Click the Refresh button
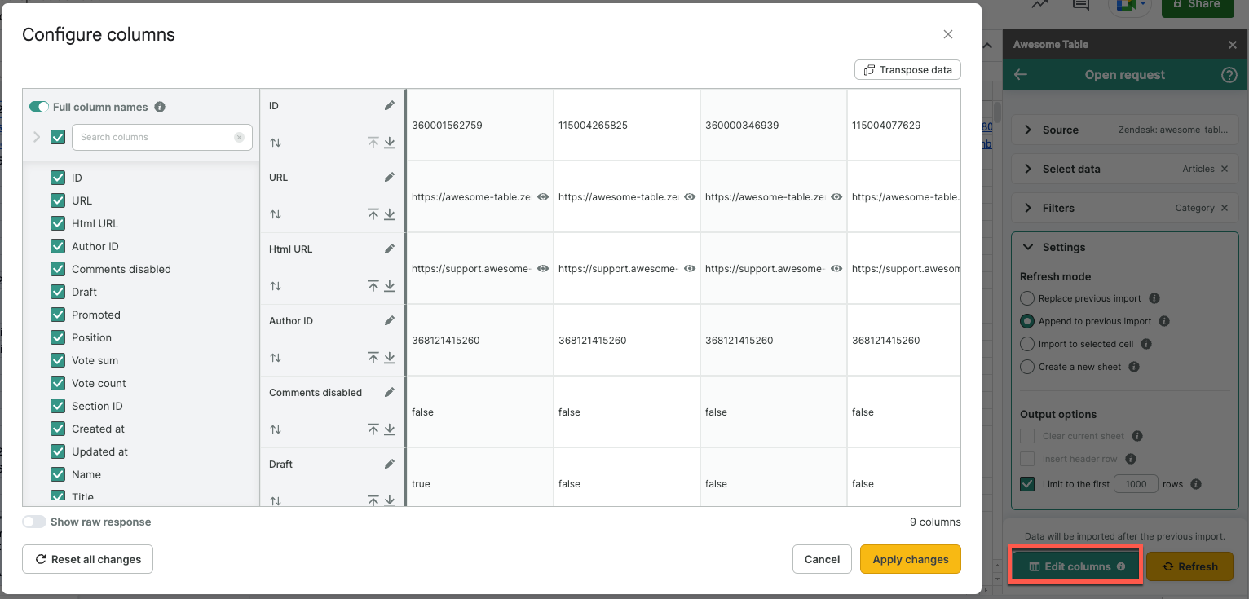This screenshot has height=599, width=1249. point(1189,566)
